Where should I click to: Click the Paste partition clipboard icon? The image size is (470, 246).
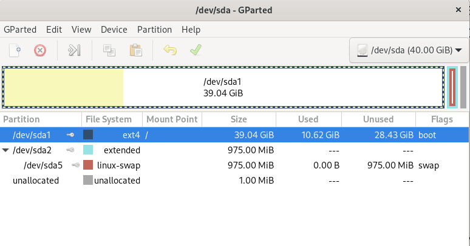click(x=136, y=50)
